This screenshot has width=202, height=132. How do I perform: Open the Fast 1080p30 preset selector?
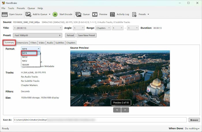(38, 35)
